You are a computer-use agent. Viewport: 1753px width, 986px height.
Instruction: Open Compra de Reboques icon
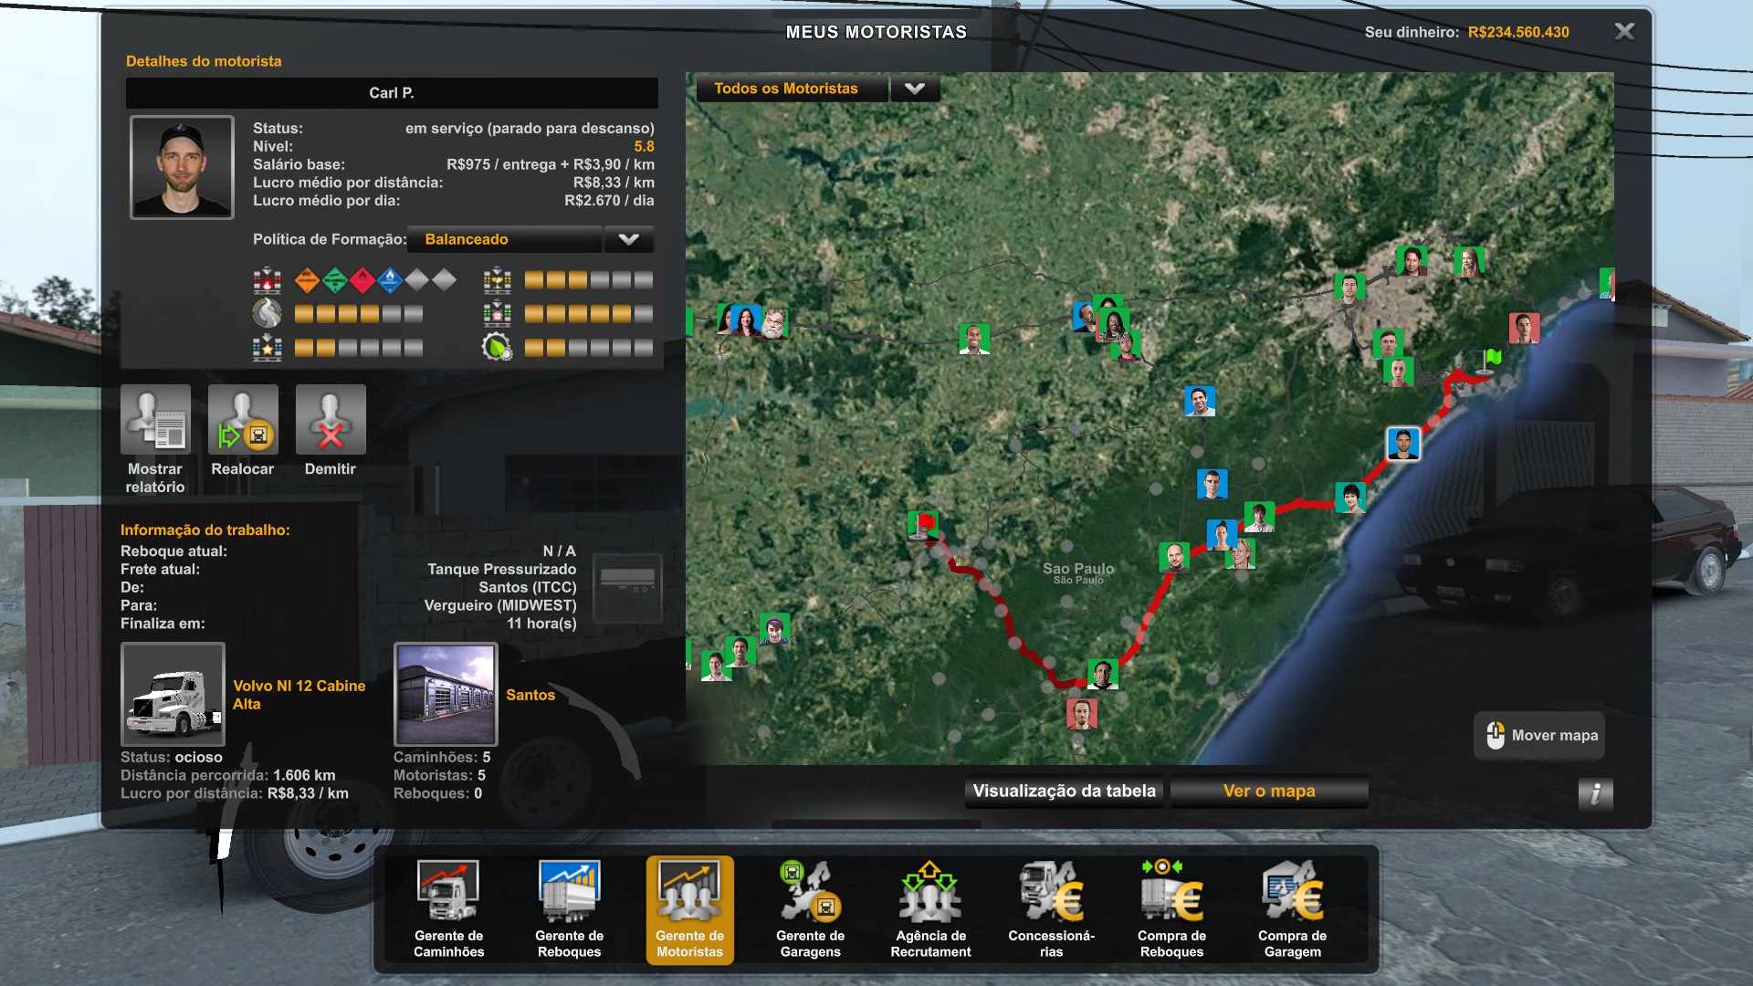click(x=1171, y=908)
